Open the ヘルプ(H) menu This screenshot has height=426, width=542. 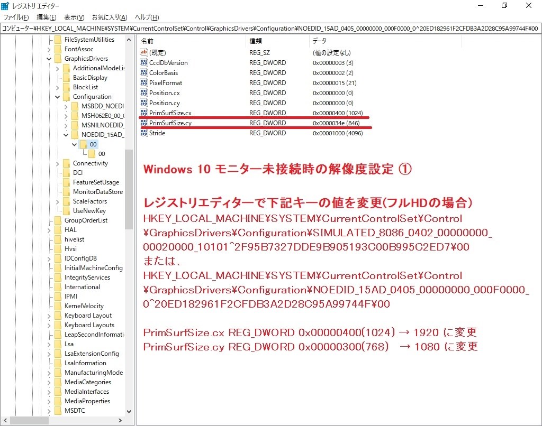click(x=147, y=17)
